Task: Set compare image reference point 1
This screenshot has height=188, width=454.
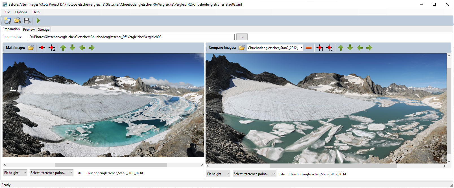Action: [x=320, y=48]
